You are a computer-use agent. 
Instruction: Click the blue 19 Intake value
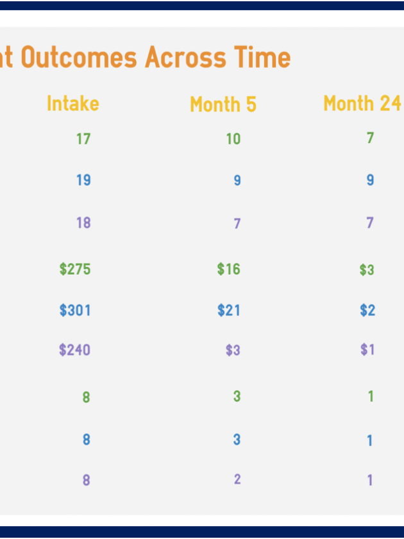click(x=83, y=180)
